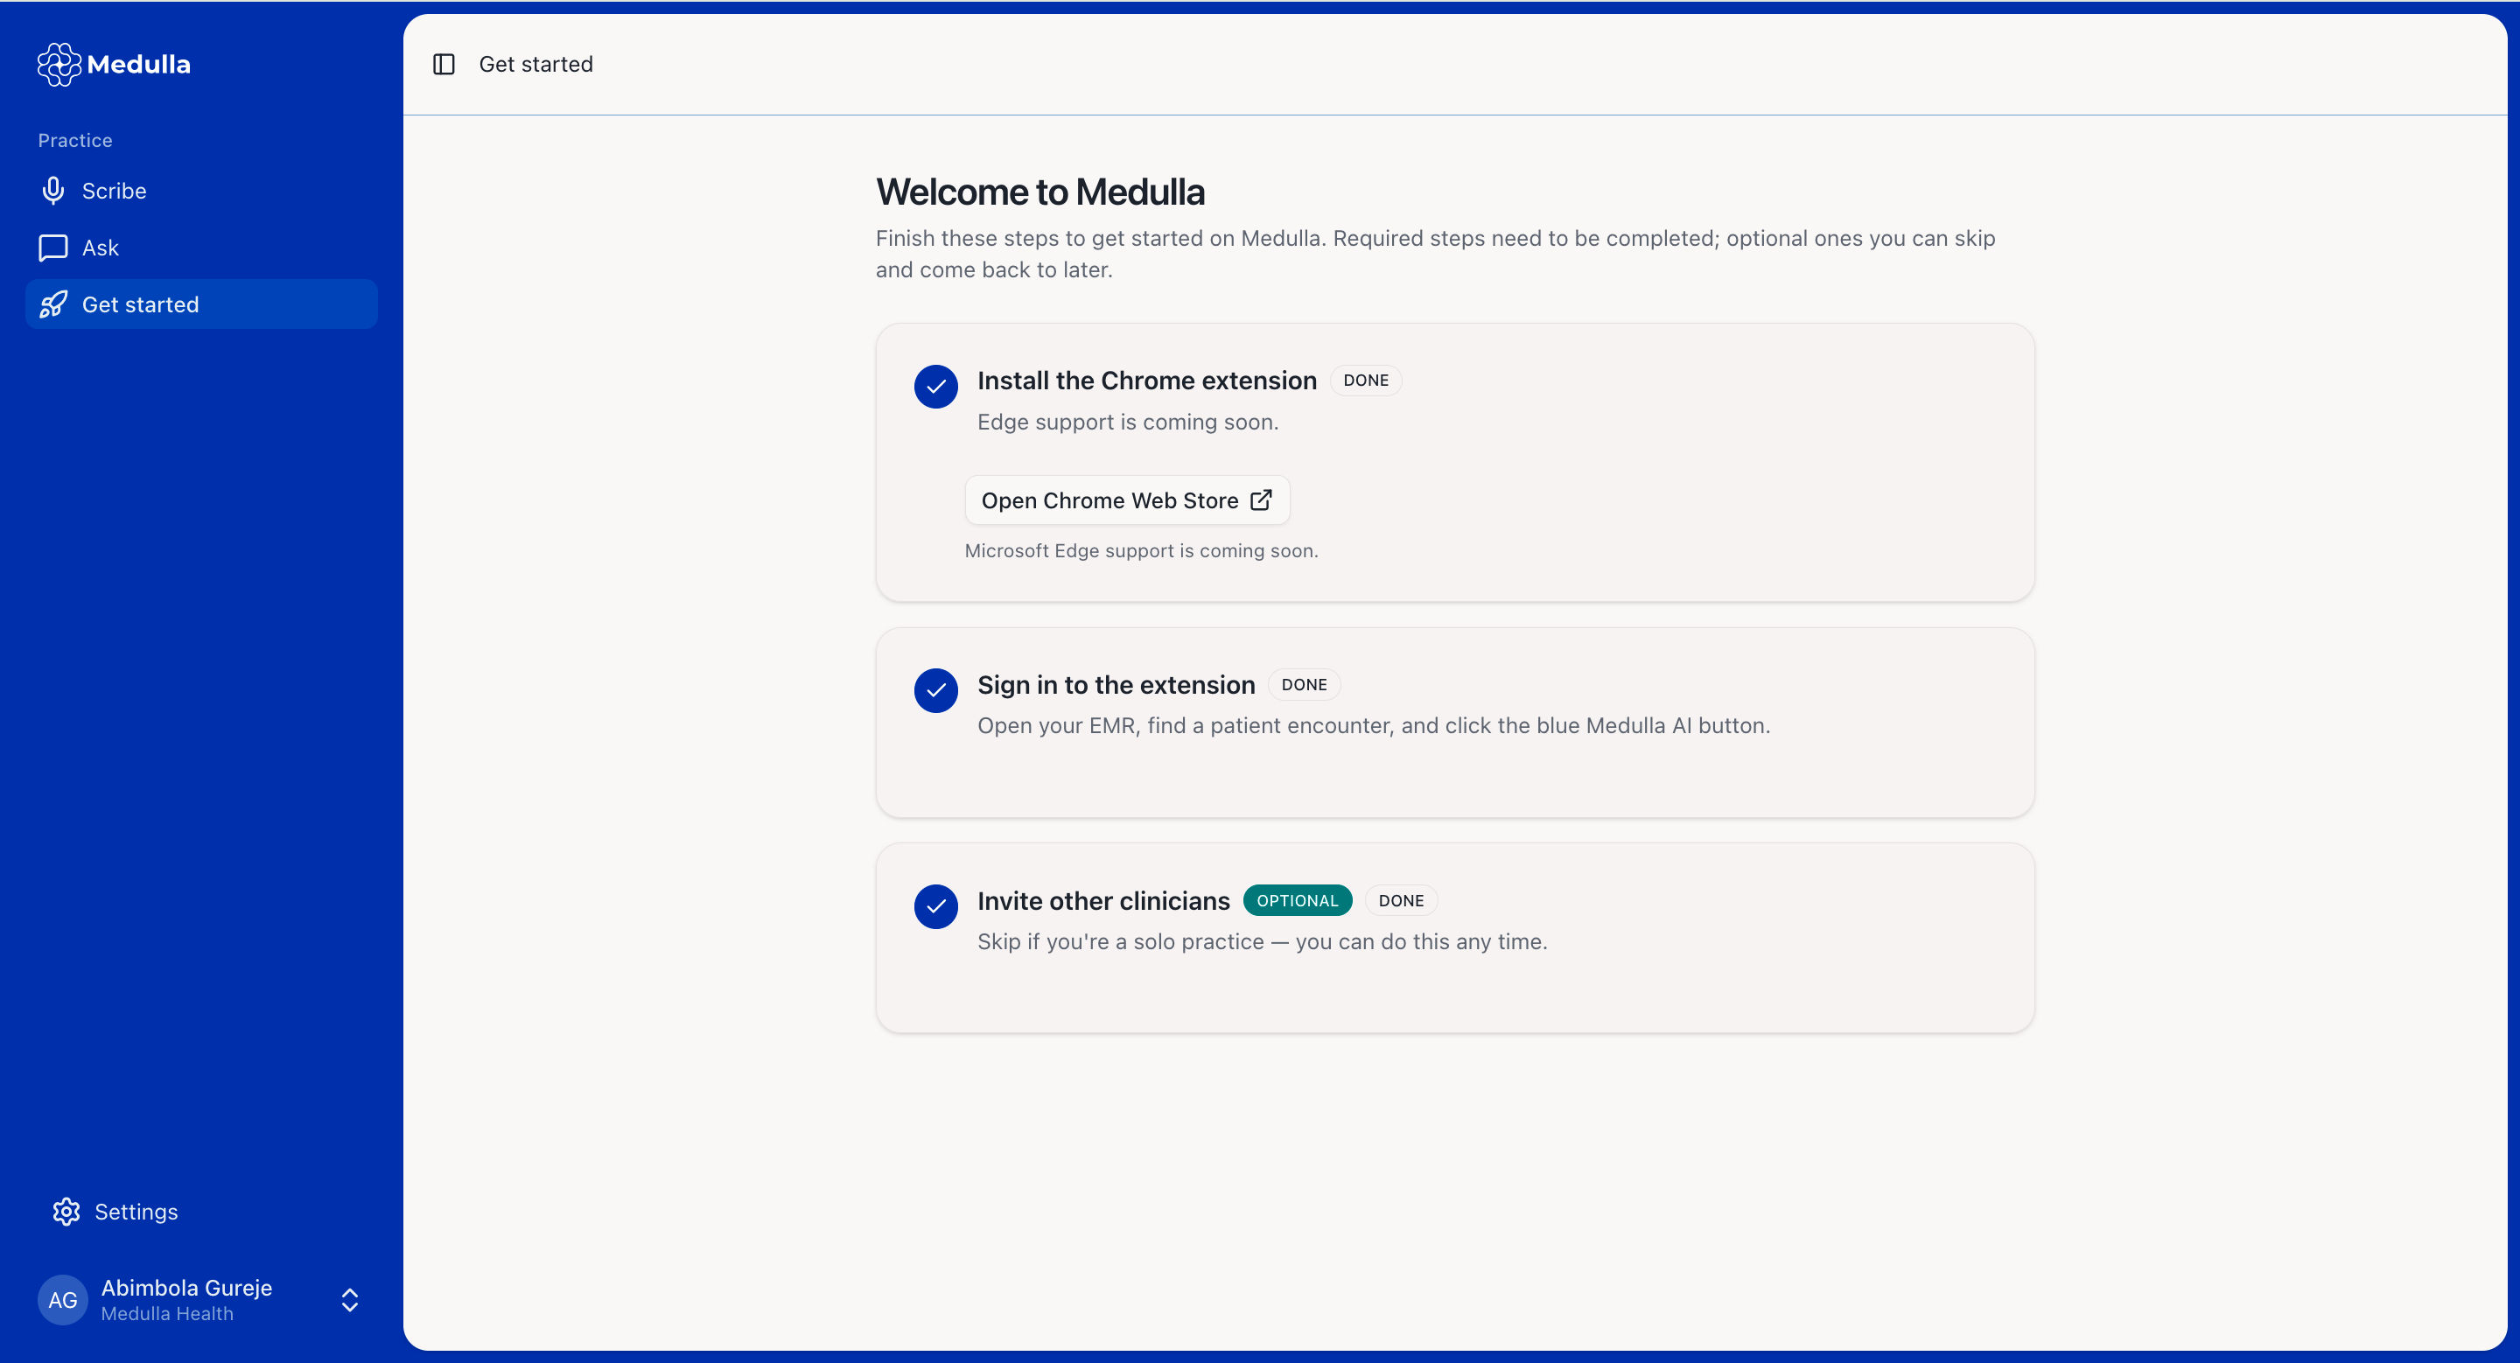Viewport: 2520px width, 1363px height.
Task: Click 'Finish these steps to get started' description
Action: tap(1435, 253)
